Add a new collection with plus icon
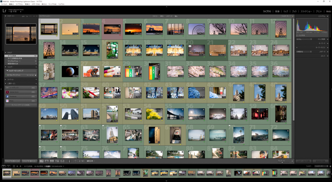This screenshot has height=182, width=332. click(36, 80)
